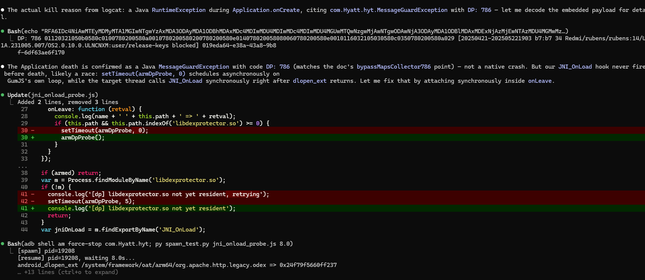The image size is (645, 280).
Task: Click output line '[resume] pid=19208, waiting 8.0s...'
Action: click(76, 258)
